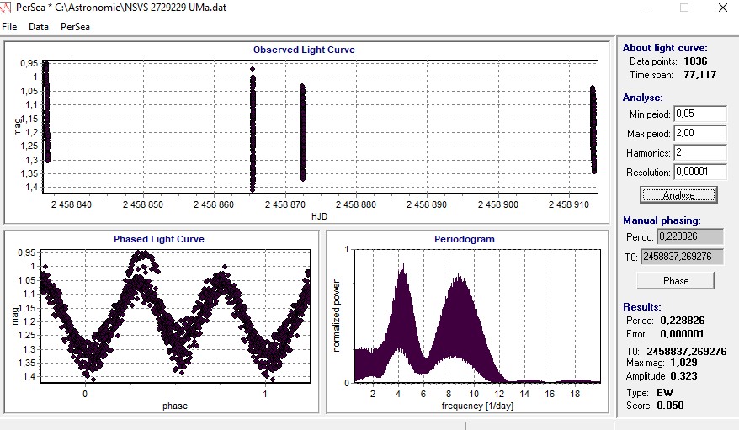Focus the Min period input field
739x430 pixels.
tap(699, 114)
